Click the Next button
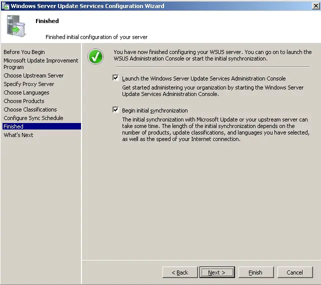The image size is (321, 285). (217, 272)
